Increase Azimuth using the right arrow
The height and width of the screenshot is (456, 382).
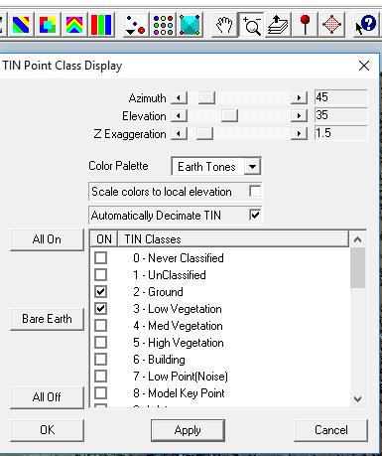[299, 97]
